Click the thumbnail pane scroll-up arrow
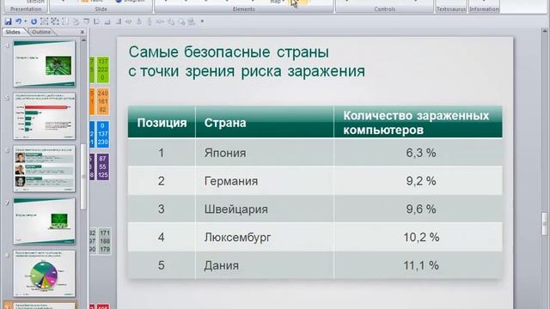 point(83,40)
